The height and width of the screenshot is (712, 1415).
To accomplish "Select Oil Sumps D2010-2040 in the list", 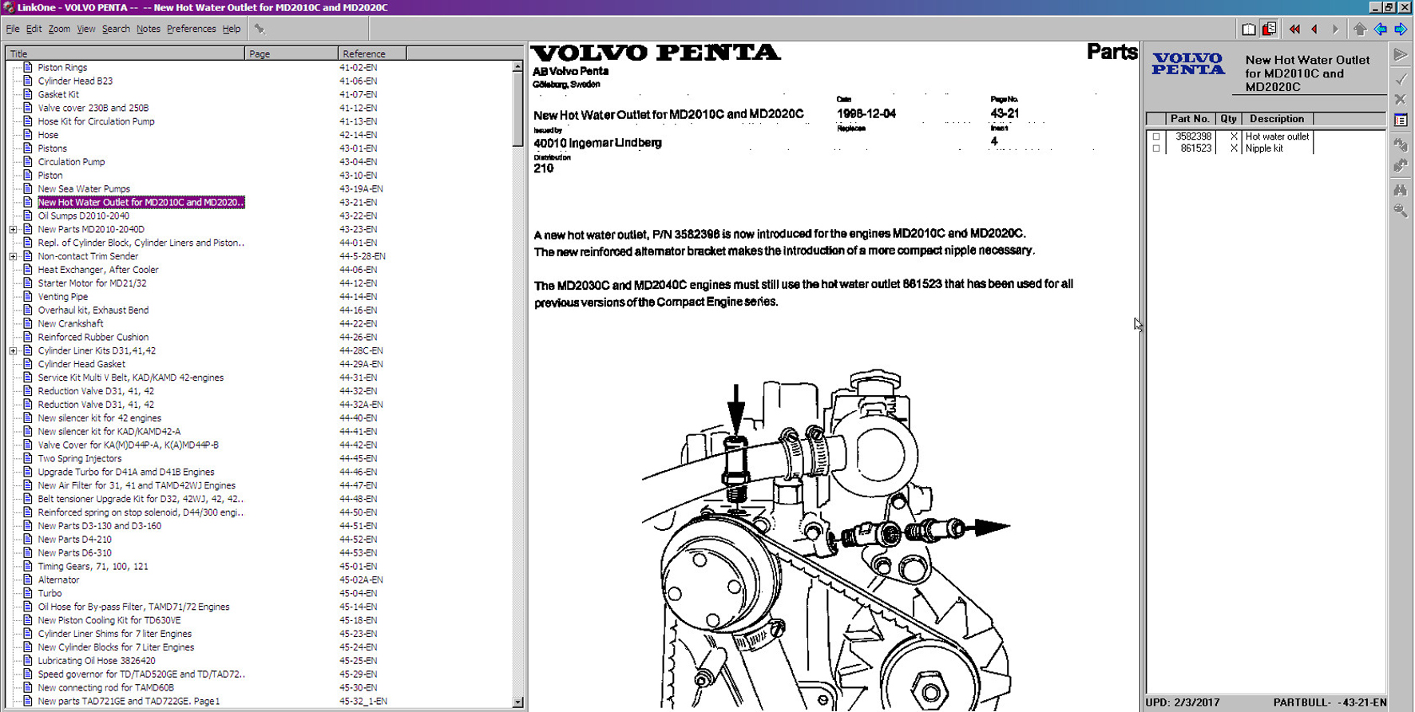I will tap(83, 216).
